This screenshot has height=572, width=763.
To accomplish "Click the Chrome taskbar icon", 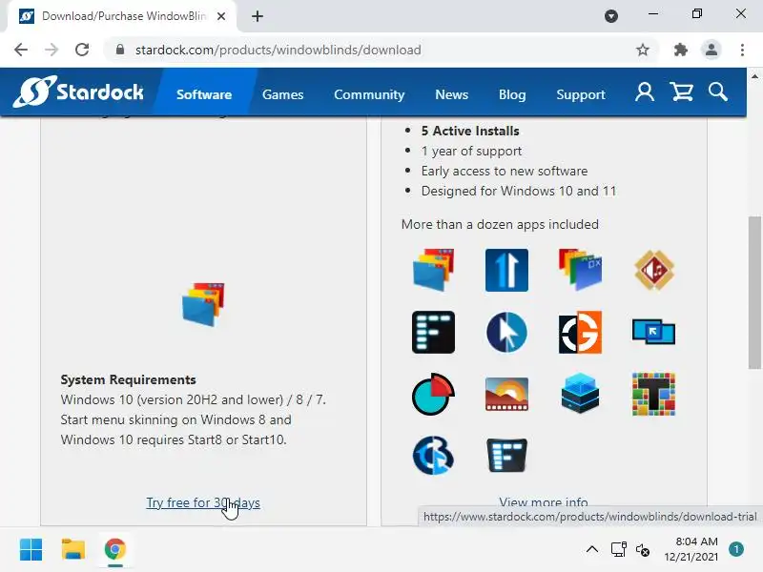I will click(x=114, y=550).
